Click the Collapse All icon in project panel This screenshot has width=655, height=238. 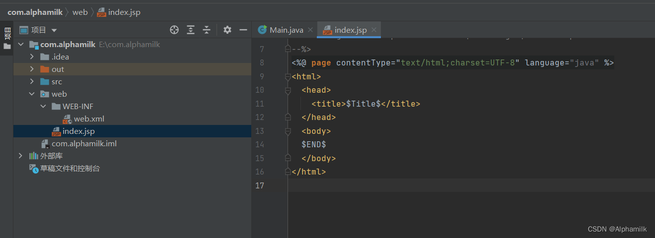point(207,30)
